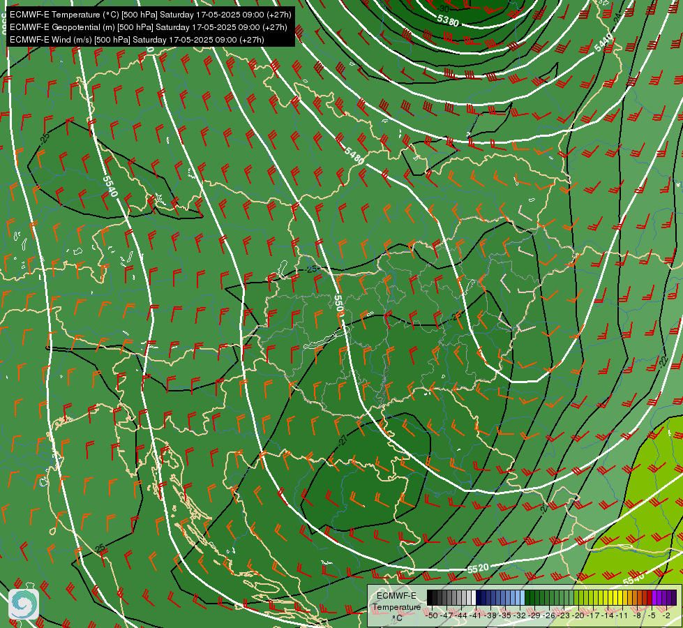Screen dimensions: 683x628
Task: Click the -26 tick label on the legend
Action: (x=549, y=616)
